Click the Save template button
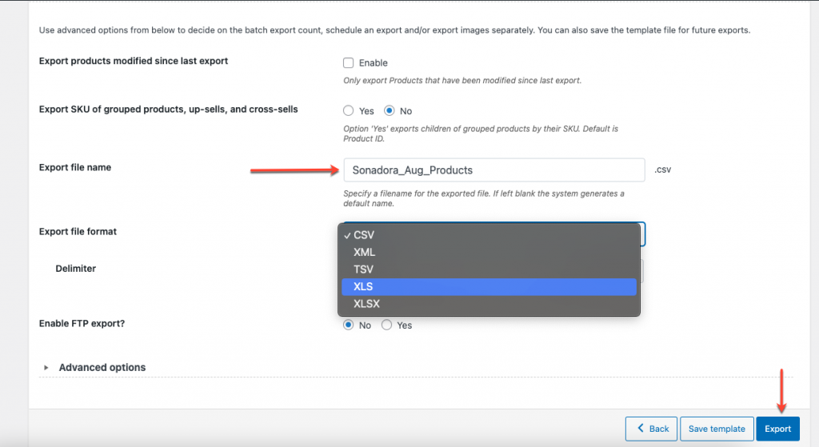 (x=717, y=429)
